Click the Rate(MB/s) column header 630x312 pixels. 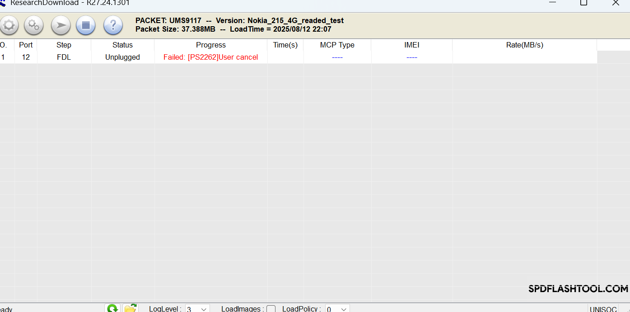coord(525,45)
